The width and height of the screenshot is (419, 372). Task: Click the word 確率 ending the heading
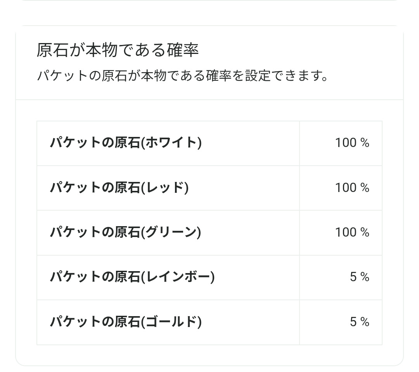tap(182, 50)
